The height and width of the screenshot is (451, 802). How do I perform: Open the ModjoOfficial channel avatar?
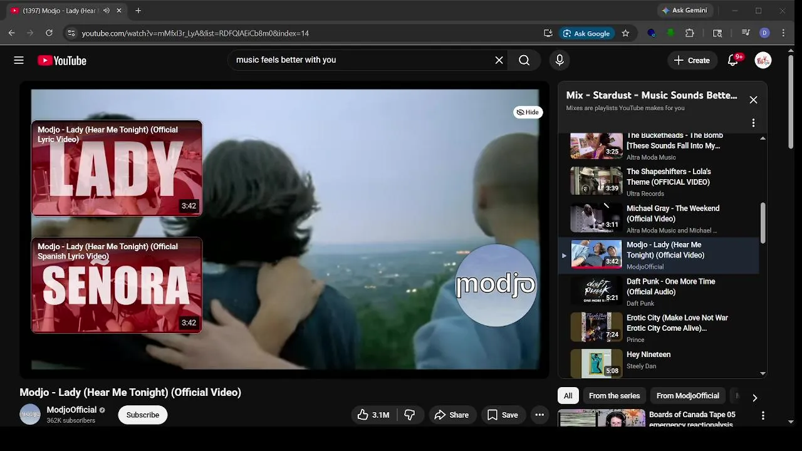click(x=30, y=415)
